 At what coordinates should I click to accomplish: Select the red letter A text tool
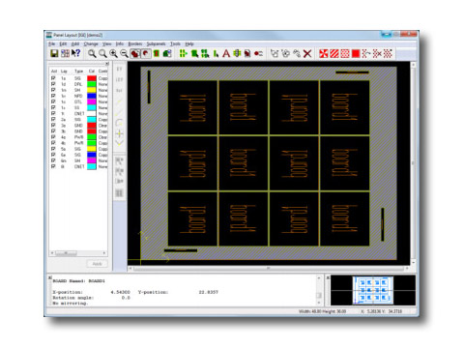pyautogui.click(x=226, y=53)
